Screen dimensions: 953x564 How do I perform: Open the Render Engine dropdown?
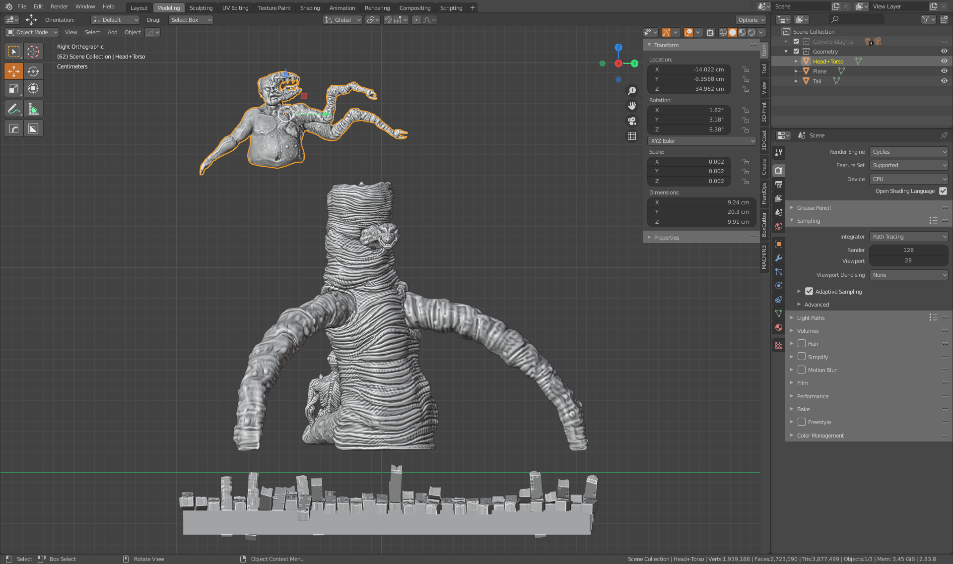point(908,152)
